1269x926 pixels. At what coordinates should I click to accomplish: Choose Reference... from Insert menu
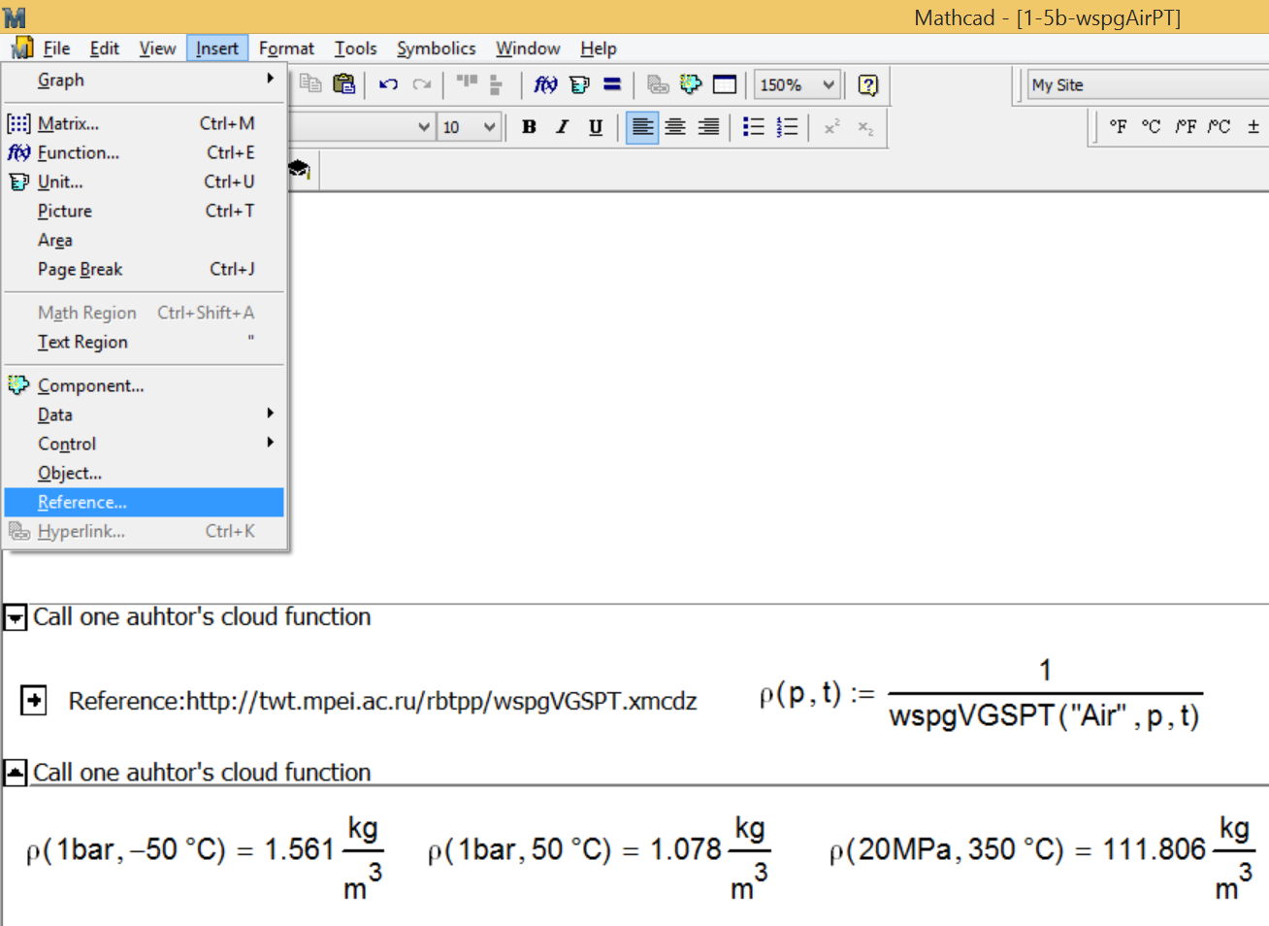pyautogui.click(x=144, y=502)
